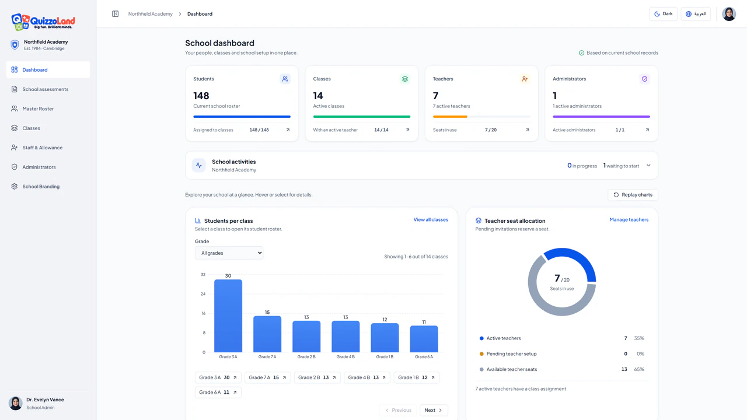Go to School assessments
This screenshot has height=420, width=747.
48,89
